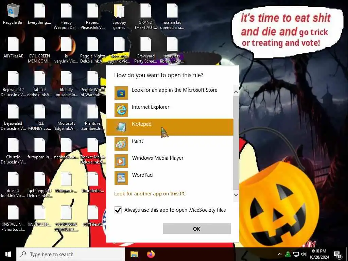The image size is (348, 261).
Task: Pick the Paint icon in the app list
Action: point(121,144)
